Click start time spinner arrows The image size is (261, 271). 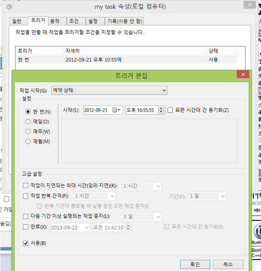pos(161,110)
